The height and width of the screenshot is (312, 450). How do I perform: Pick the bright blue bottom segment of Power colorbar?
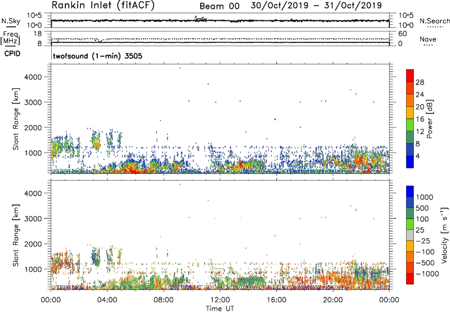410,162
